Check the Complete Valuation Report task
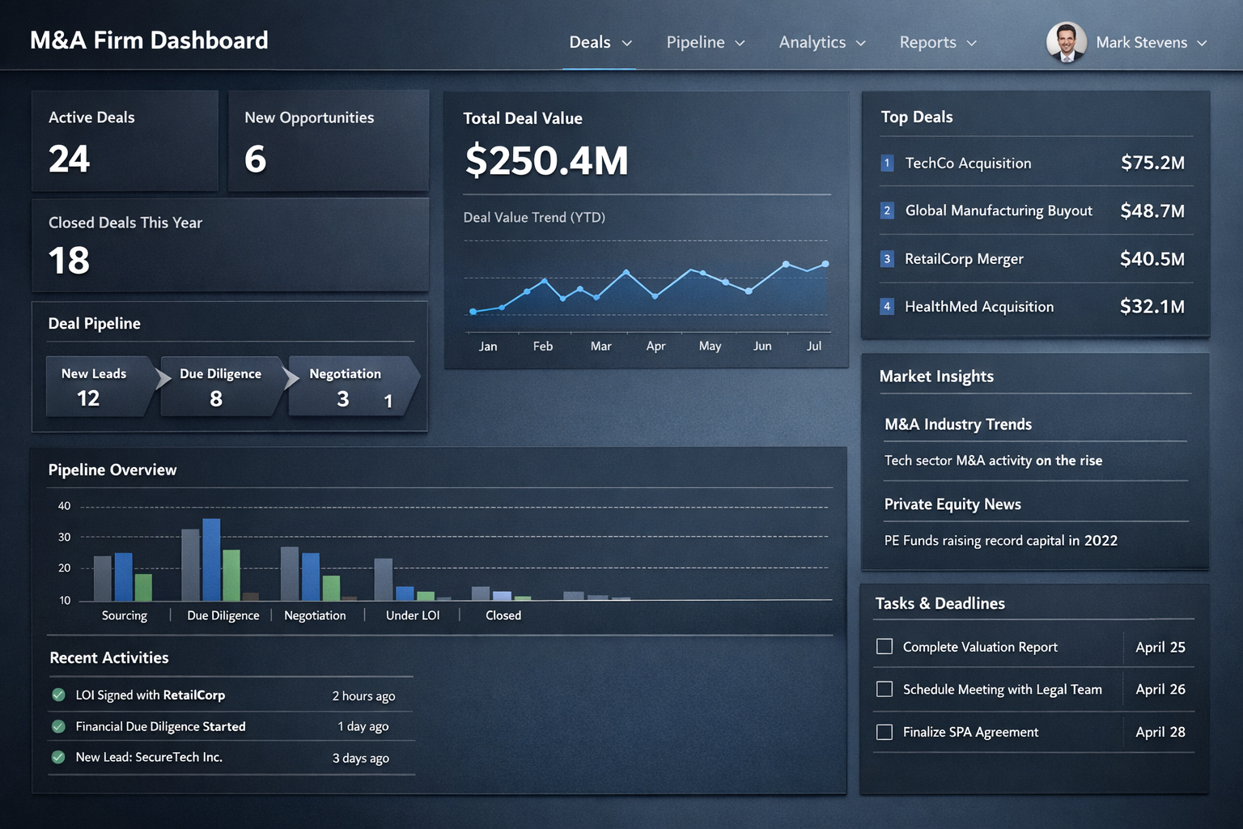 [885, 646]
